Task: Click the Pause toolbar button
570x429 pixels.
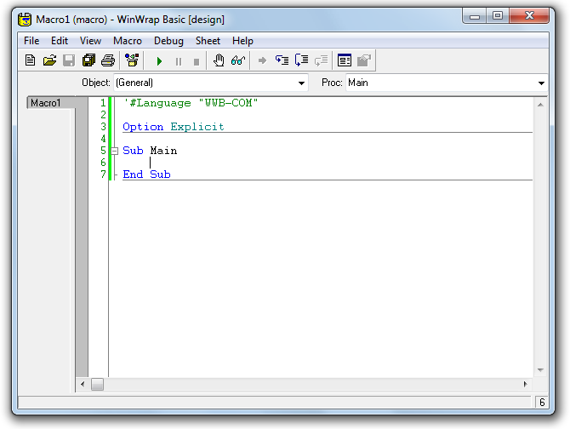Action: (178, 61)
